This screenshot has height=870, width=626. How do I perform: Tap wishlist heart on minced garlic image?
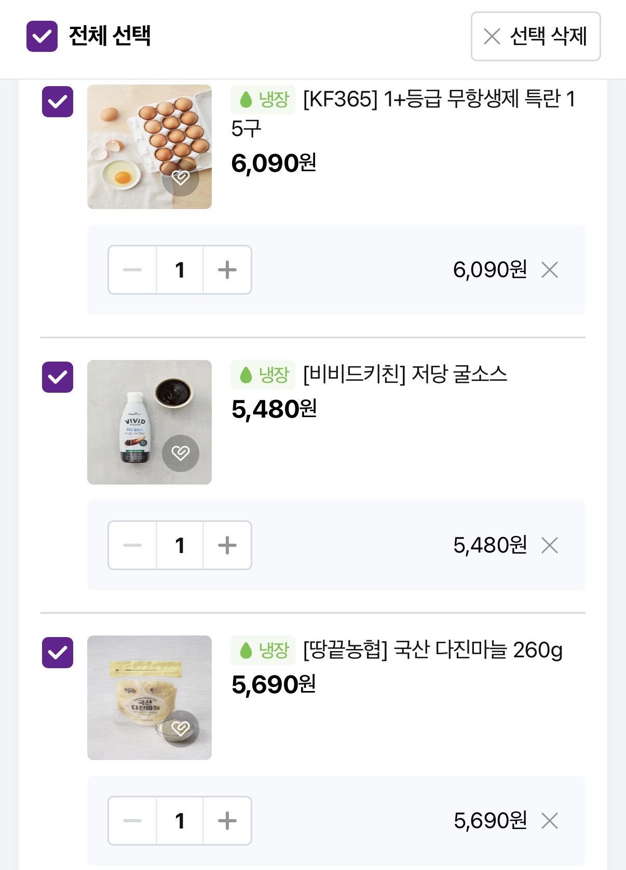point(181,728)
